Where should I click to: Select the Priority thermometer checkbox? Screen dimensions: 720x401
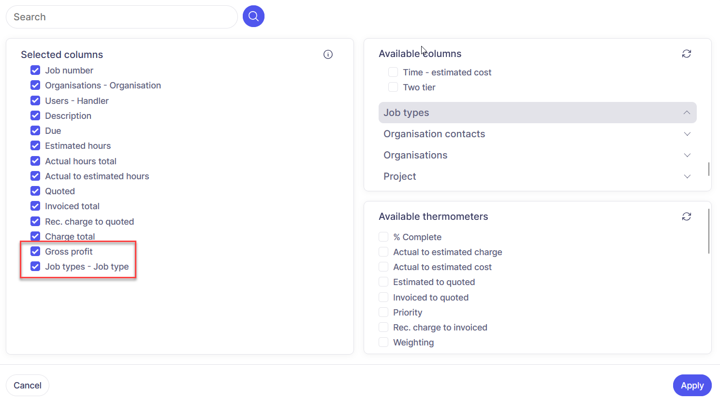point(383,313)
